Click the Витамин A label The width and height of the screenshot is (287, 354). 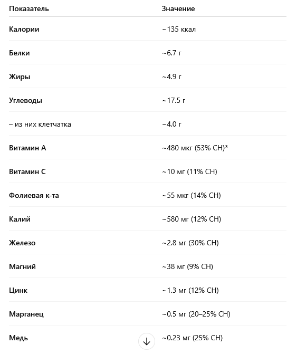27,148
